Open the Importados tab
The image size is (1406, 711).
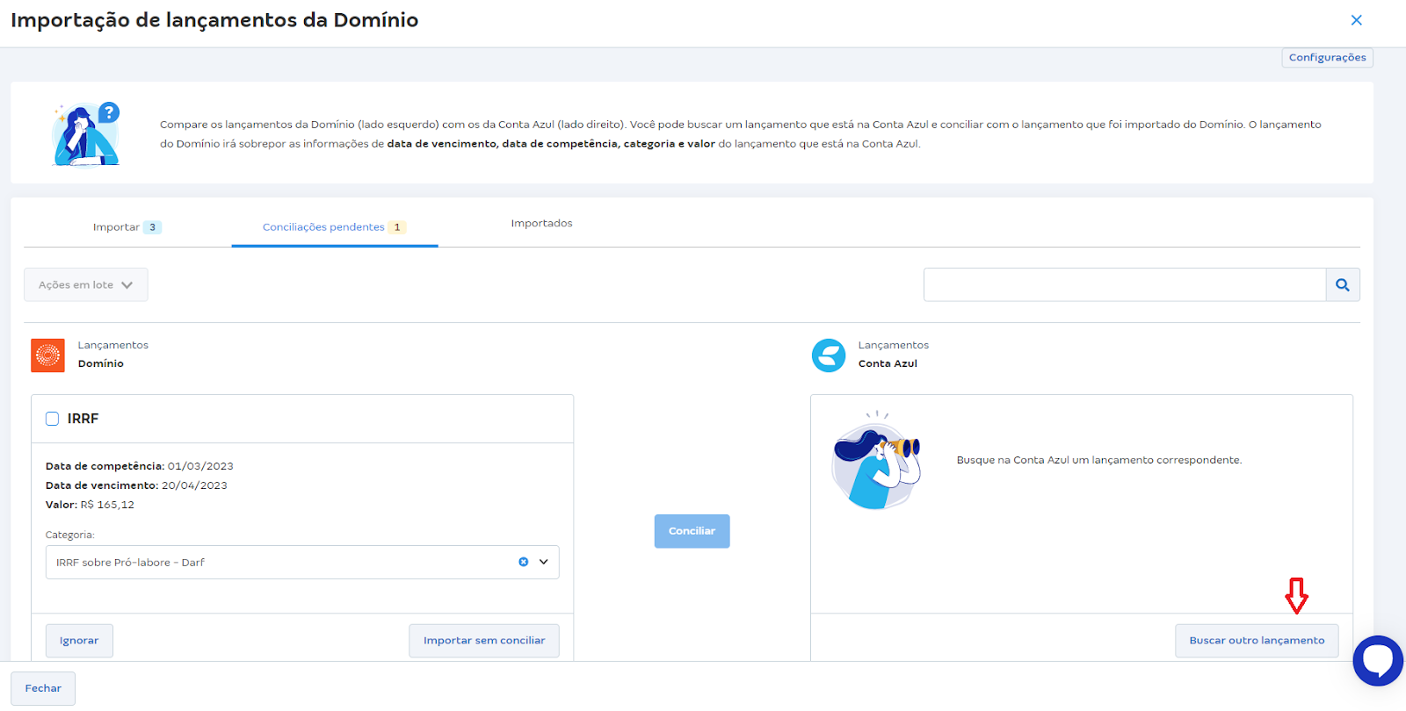click(x=541, y=223)
